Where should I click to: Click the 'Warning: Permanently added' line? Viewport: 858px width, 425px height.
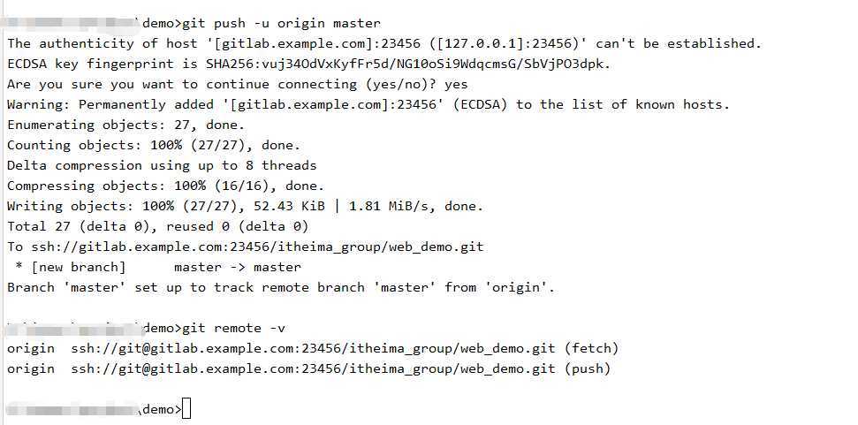[368, 104]
